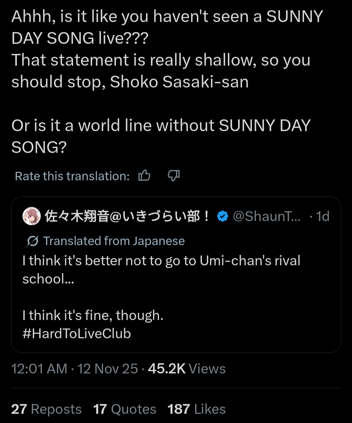Open the 45.2K Views analytics
This screenshot has height=423, width=352.
(186, 369)
